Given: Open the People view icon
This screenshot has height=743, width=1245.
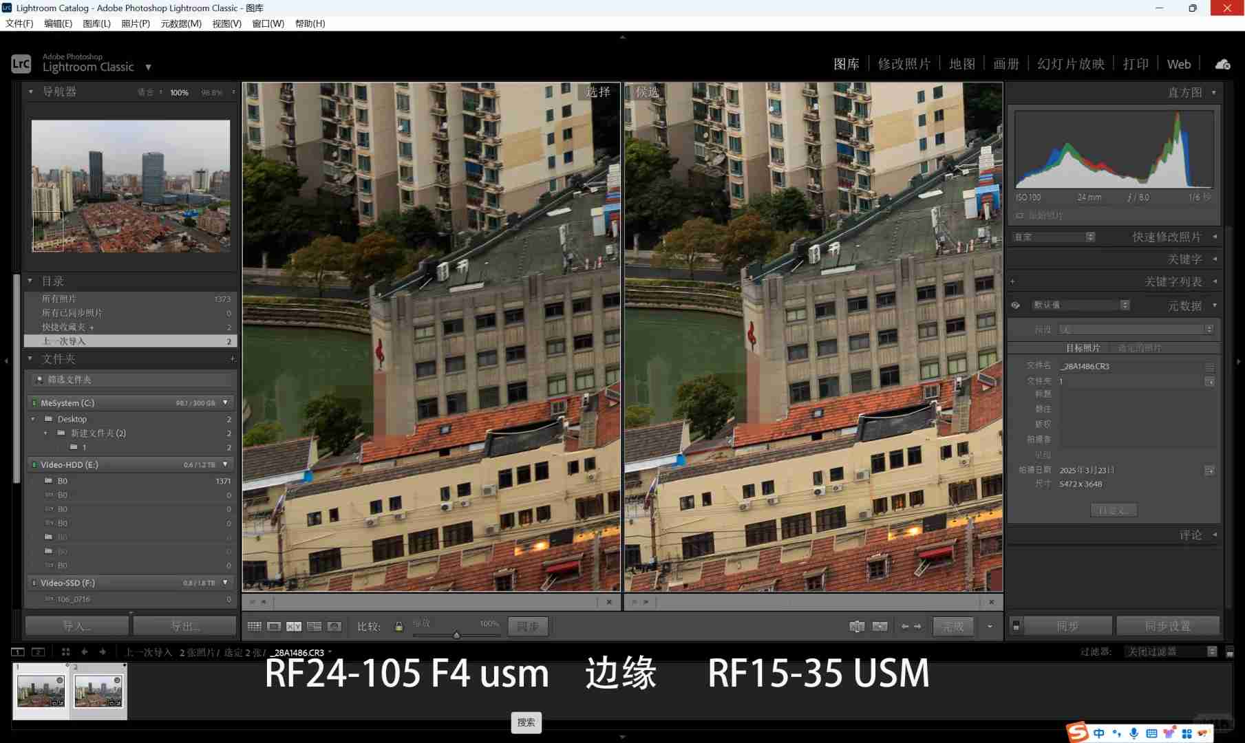Looking at the screenshot, I should coord(334,626).
